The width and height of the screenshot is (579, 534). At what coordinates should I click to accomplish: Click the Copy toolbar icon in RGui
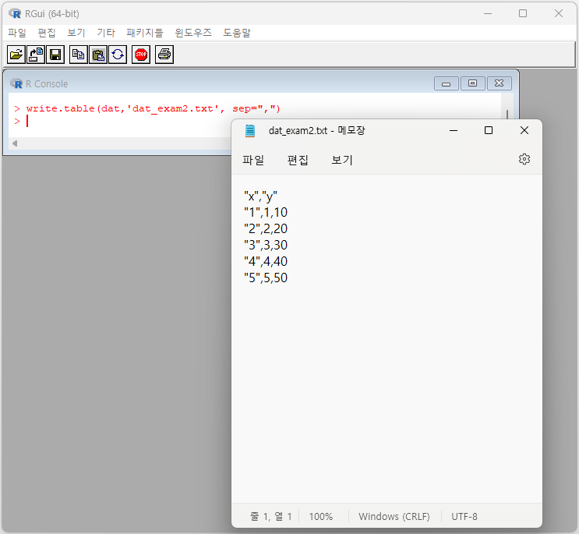point(78,55)
